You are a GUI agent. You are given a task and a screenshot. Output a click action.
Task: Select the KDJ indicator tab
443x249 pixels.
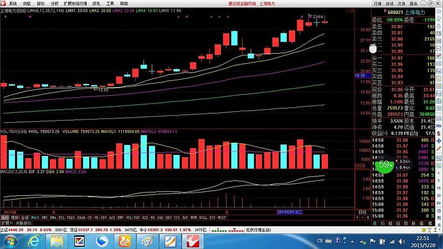point(168,217)
